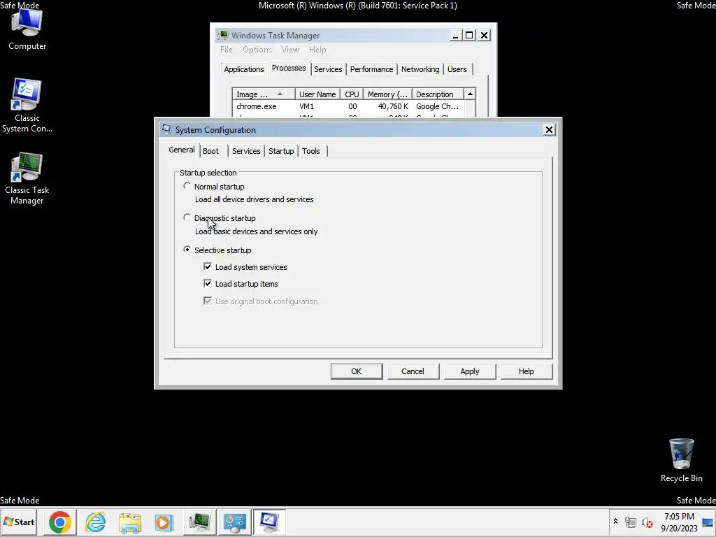Close the System Configuration dialog
Viewport: 716px width, 537px height.
tap(549, 129)
